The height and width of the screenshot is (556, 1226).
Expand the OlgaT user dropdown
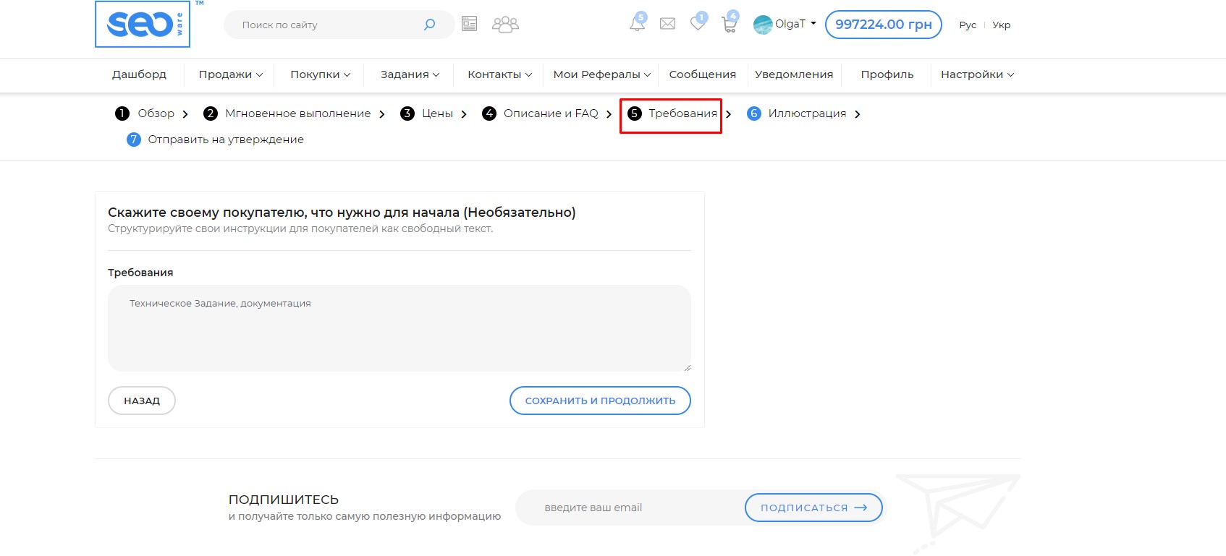coord(785,24)
